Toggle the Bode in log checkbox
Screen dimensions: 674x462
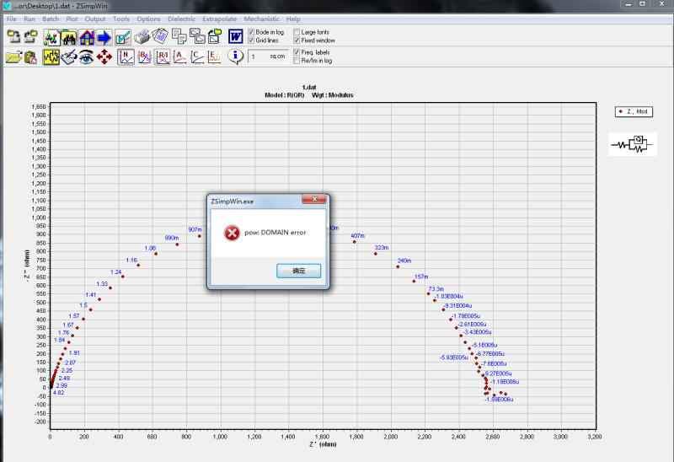pos(252,32)
